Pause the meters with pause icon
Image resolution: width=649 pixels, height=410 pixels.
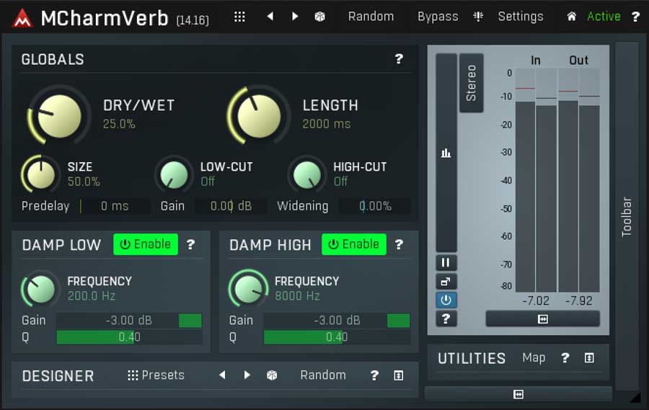point(446,263)
